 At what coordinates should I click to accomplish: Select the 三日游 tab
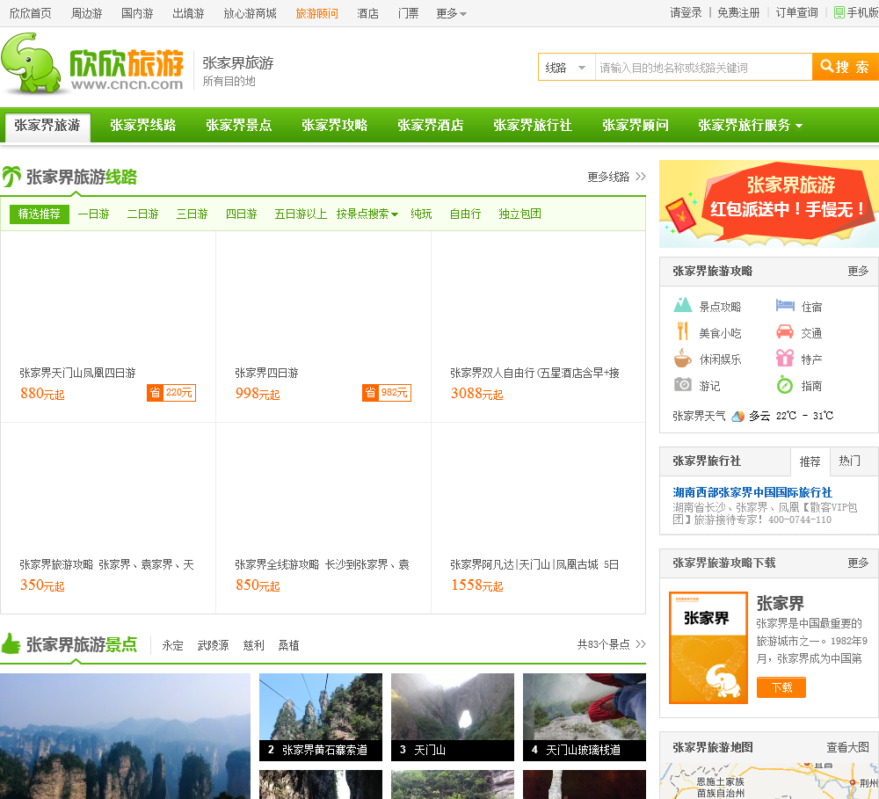(x=193, y=214)
